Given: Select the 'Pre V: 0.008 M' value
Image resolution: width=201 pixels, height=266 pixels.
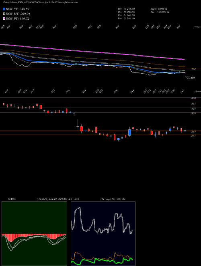Looking at the screenshot, I should [160, 12].
